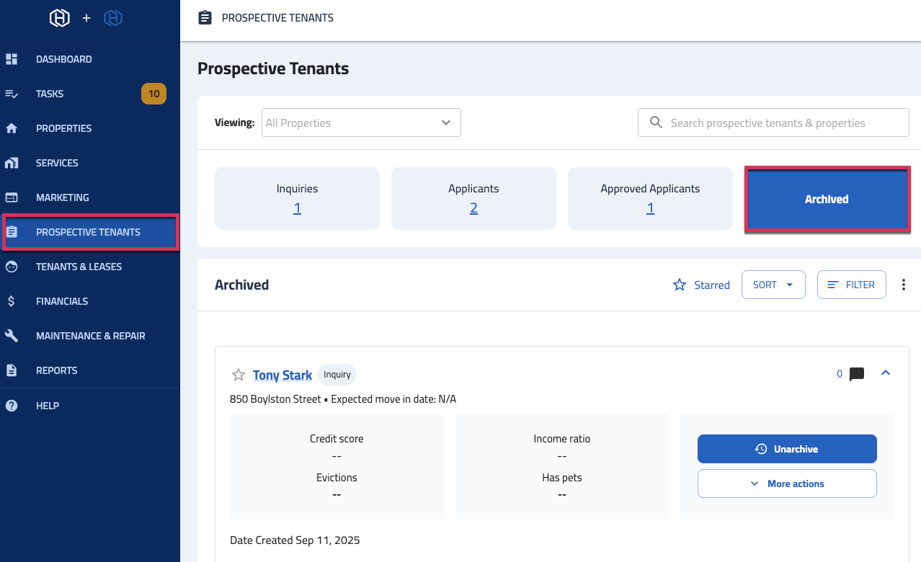Toggle the star on Tony Stark's card
Screen dimensions: 921x562
point(238,374)
